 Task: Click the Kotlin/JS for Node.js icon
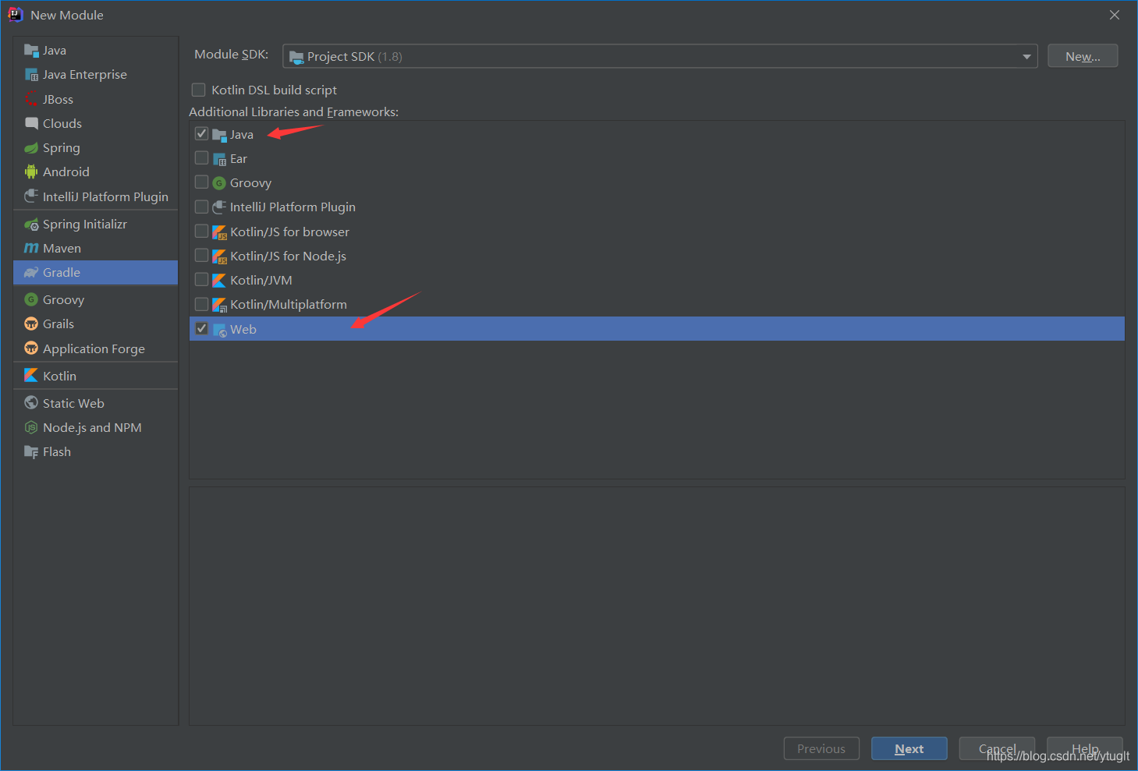click(219, 256)
